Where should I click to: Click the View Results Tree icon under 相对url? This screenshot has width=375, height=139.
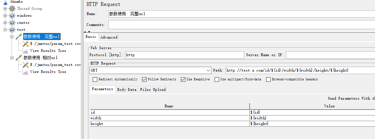(26, 72)
